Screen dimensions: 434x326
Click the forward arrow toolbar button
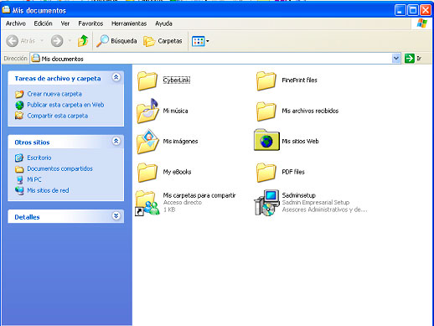pyautogui.click(x=57, y=41)
